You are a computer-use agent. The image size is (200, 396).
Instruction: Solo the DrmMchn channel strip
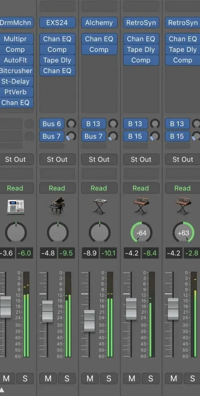point(25,378)
